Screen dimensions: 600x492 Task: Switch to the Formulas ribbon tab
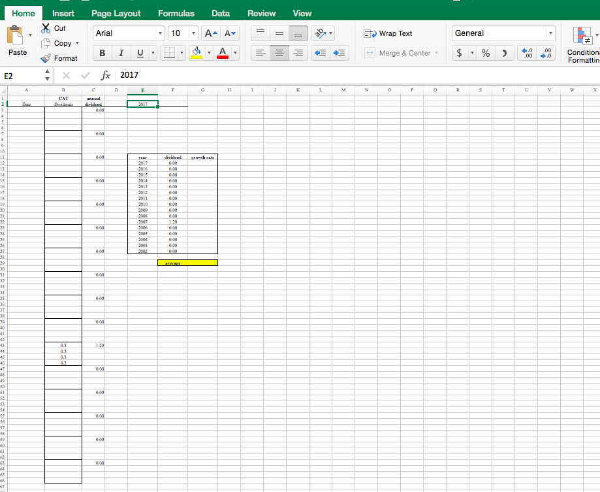pyautogui.click(x=176, y=13)
